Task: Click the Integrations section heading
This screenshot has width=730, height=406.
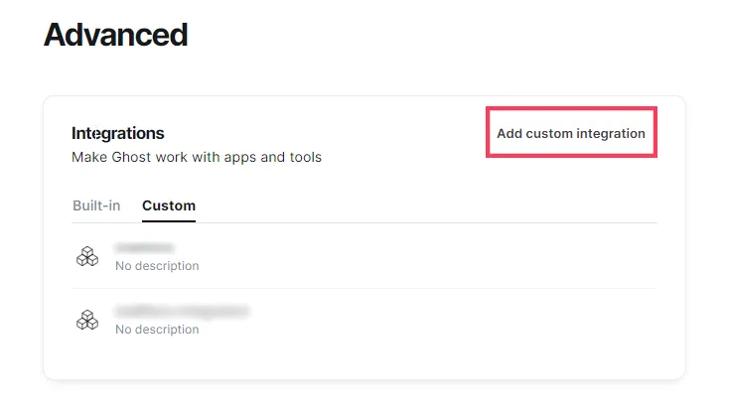Action: click(118, 133)
